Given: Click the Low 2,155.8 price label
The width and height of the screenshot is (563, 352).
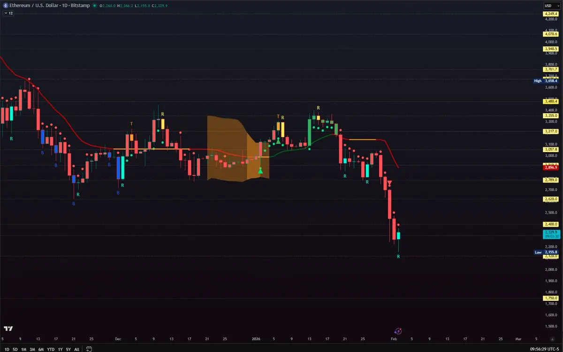Looking at the screenshot, I should point(546,252).
